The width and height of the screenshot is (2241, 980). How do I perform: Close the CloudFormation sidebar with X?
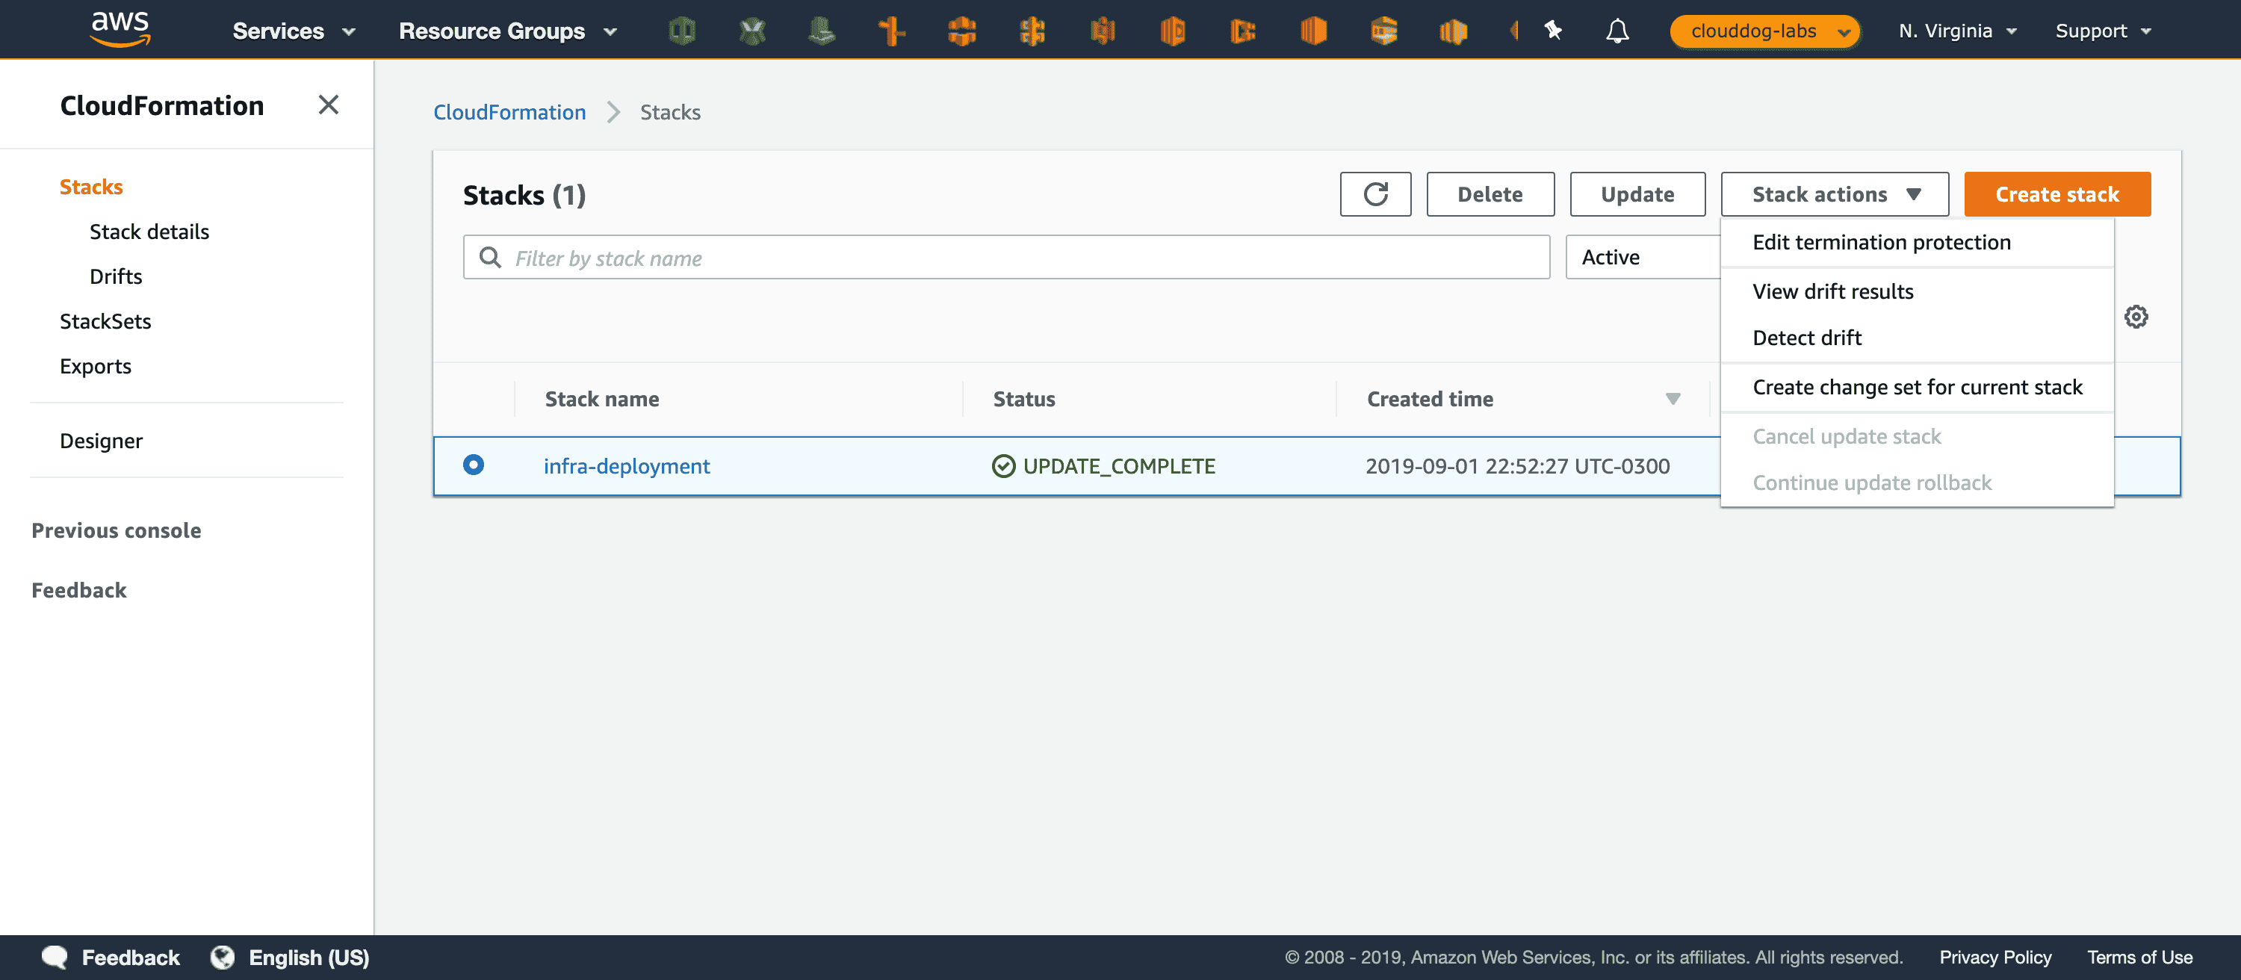[x=328, y=105]
